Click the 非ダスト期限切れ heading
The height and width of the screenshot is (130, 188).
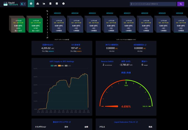[112, 45]
